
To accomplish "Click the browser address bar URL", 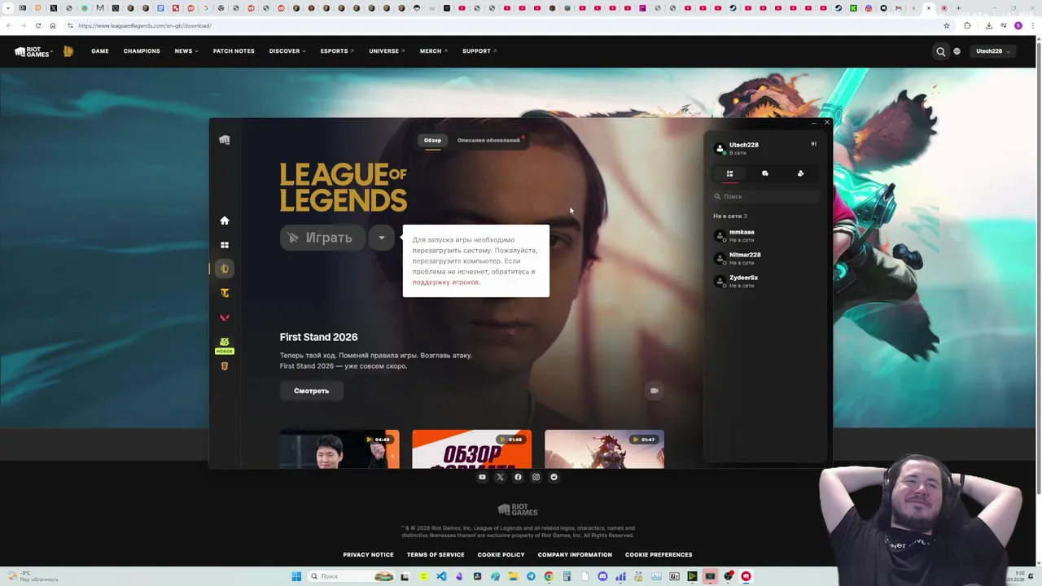I will point(145,25).
